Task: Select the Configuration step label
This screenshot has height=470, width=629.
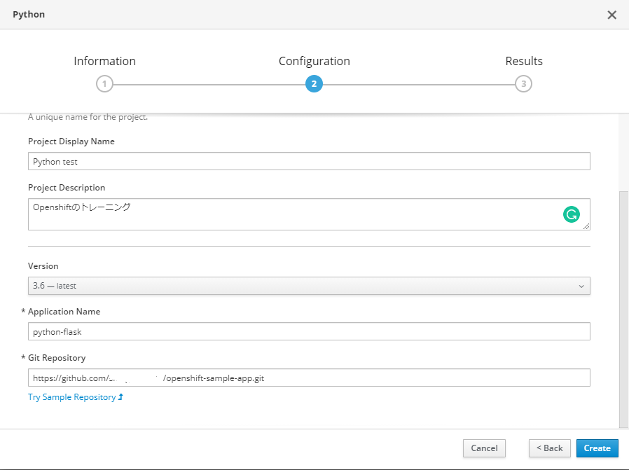Action: pos(314,62)
